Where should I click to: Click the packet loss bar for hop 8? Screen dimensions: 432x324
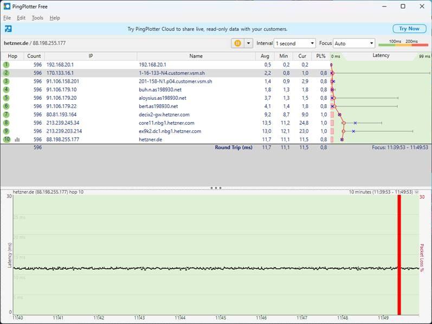point(332,123)
